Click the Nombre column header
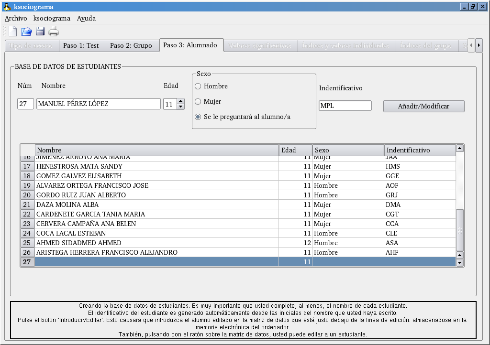 (156, 150)
